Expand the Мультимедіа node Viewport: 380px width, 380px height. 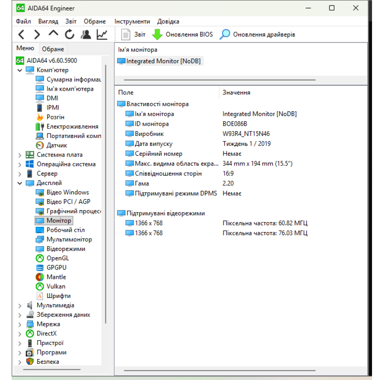click(x=20, y=306)
